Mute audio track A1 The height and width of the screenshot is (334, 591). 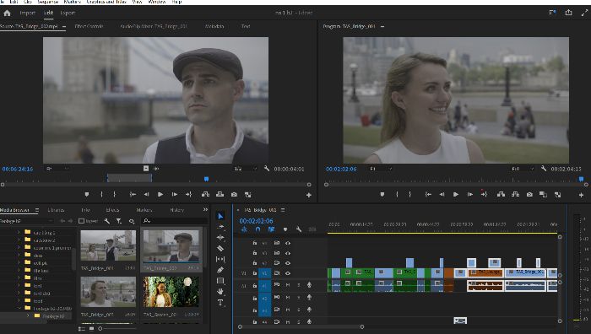(288, 285)
